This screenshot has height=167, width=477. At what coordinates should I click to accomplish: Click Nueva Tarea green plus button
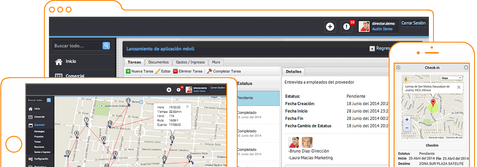click(139, 71)
